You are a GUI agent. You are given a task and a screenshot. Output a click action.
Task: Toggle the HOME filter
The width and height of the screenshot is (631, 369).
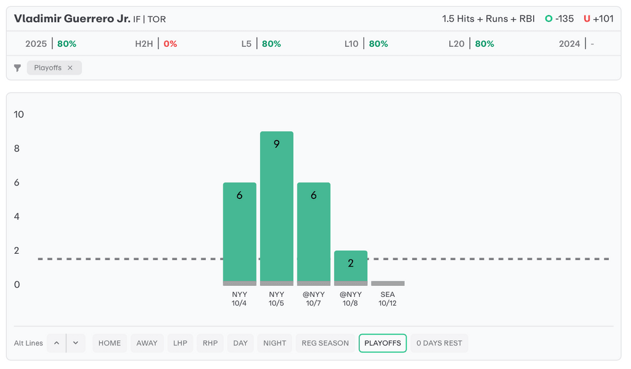tap(110, 343)
